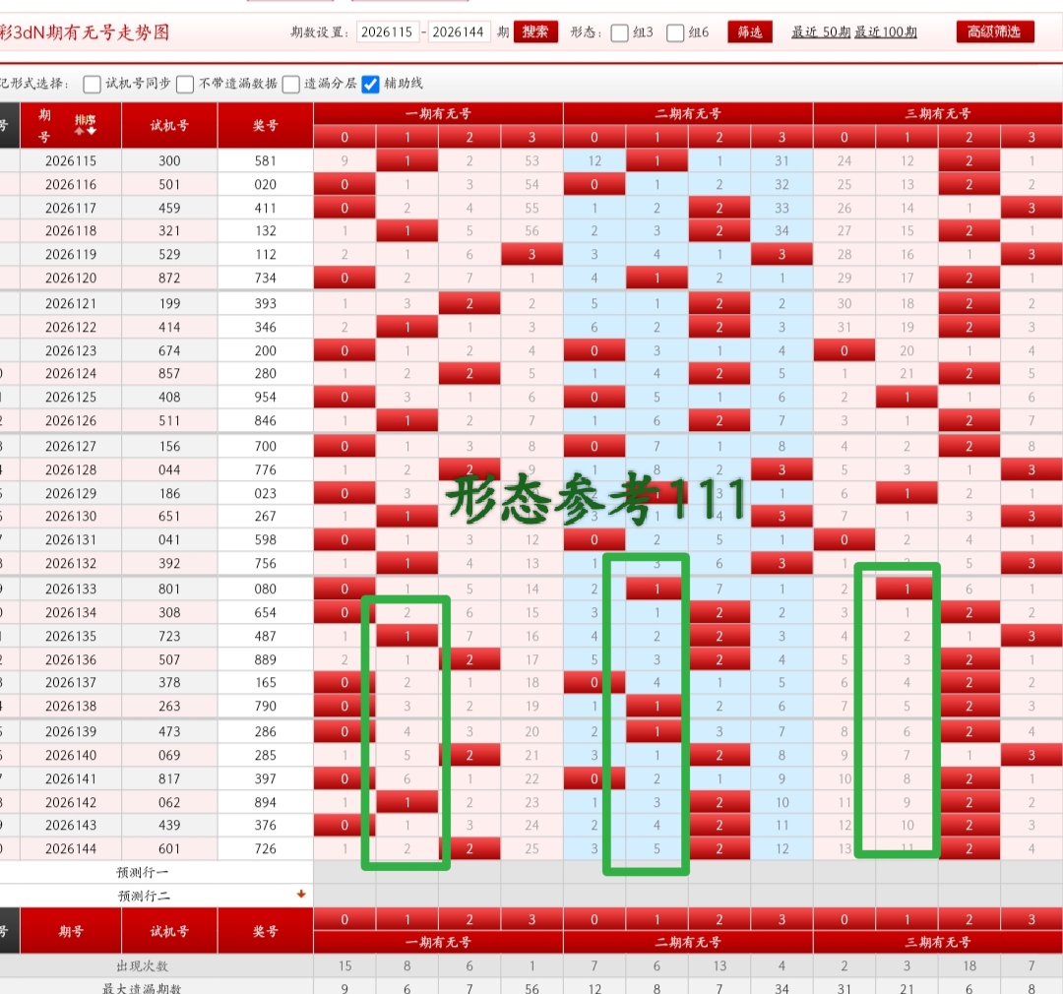Click the top 二期有无号 column group header
Image resolution: width=1063 pixels, height=994 pixels.
(x=688, y=114)
